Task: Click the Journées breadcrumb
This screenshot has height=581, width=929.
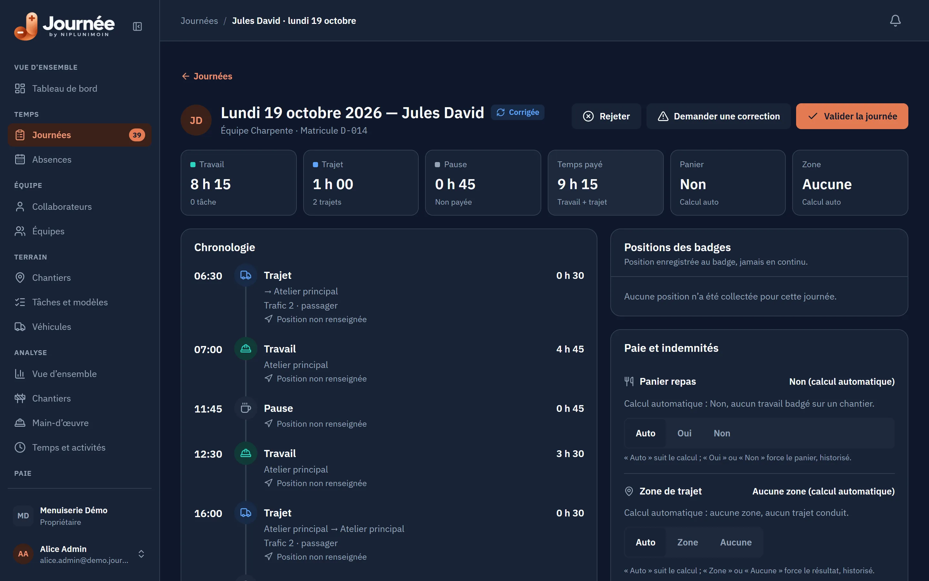Action: click(x=199, y=21)
